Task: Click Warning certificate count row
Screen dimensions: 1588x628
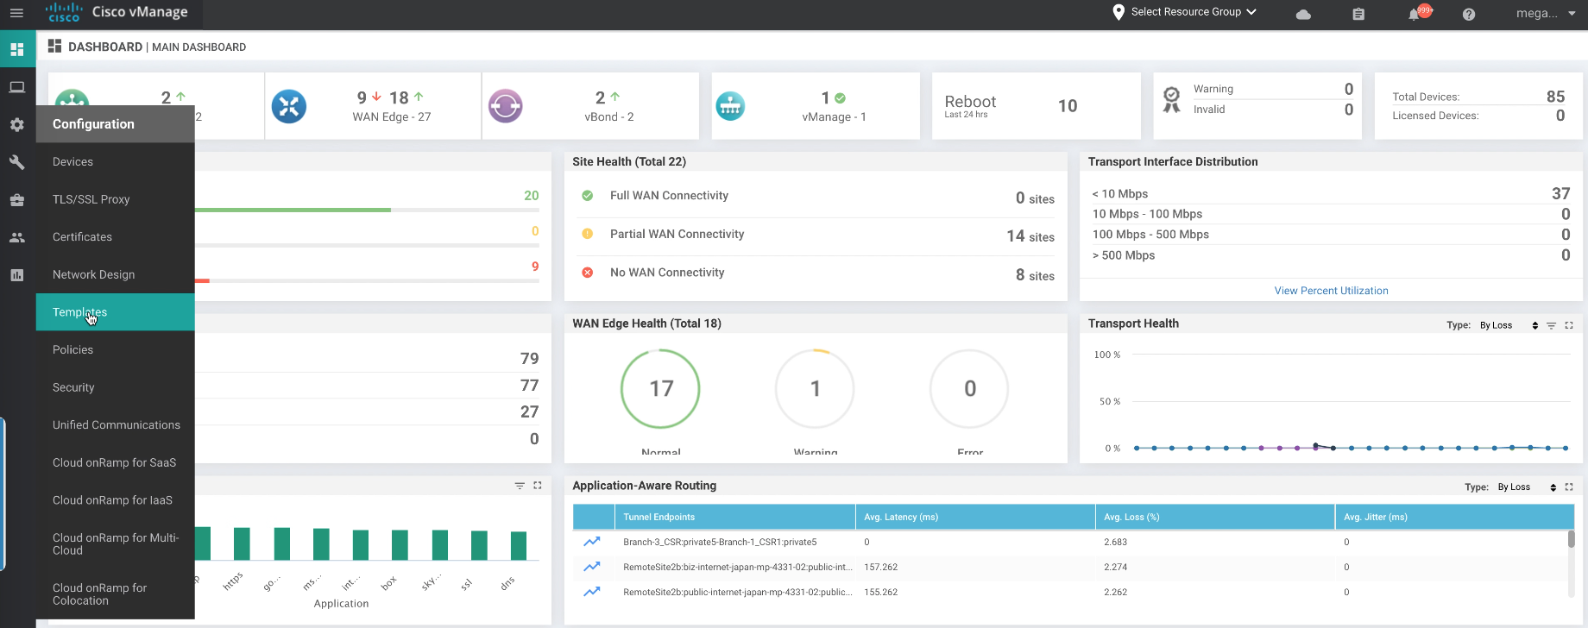Action: (1272, 89)
